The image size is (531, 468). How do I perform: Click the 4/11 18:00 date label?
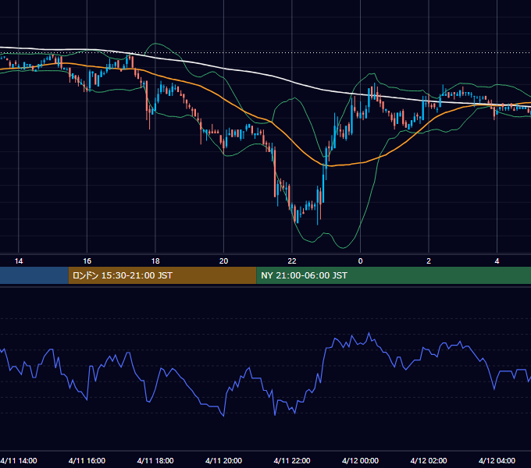(x=155, y=460)
